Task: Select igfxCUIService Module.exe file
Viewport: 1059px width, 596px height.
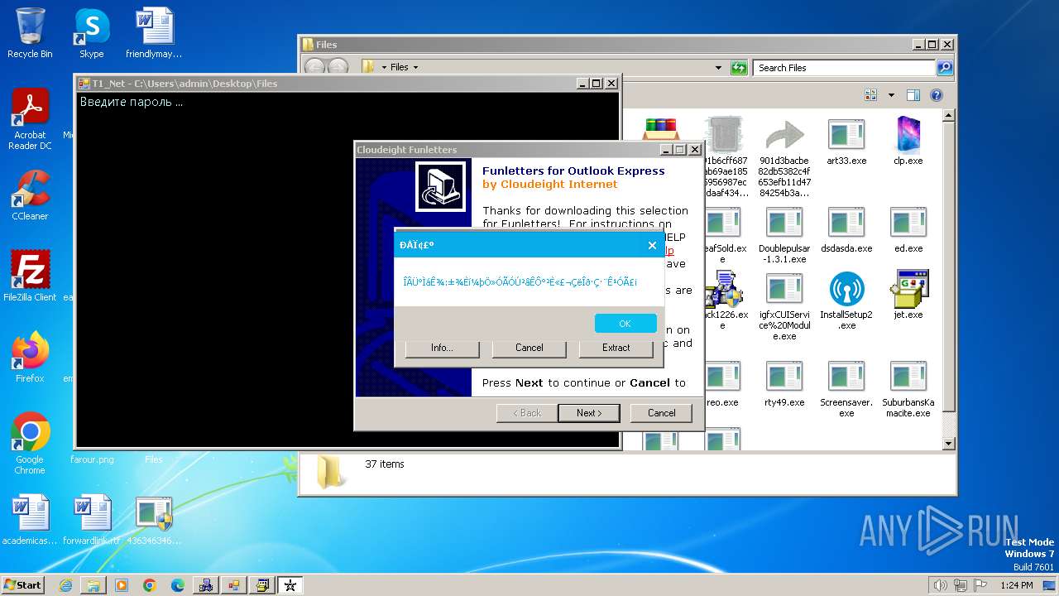Action: coord(783,306)
